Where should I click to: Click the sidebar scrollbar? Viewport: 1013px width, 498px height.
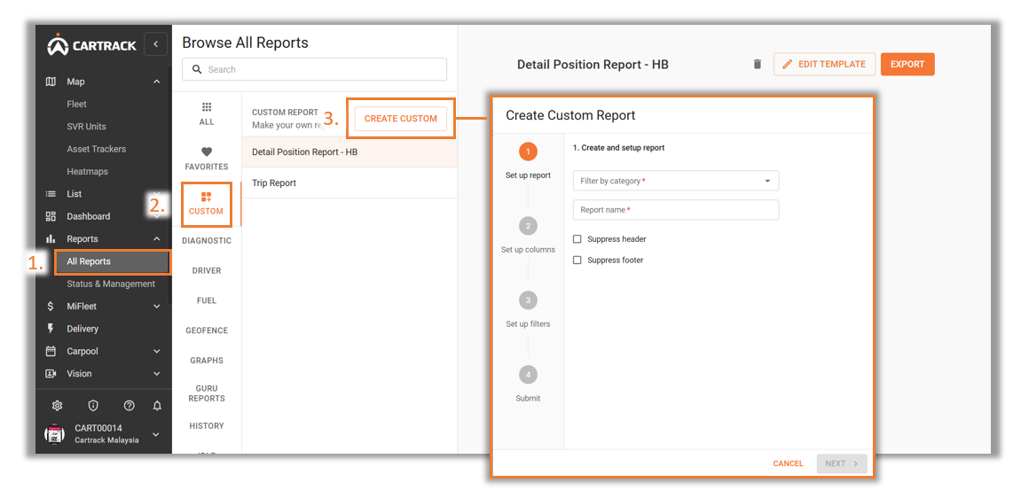click(x=170, y=183)
